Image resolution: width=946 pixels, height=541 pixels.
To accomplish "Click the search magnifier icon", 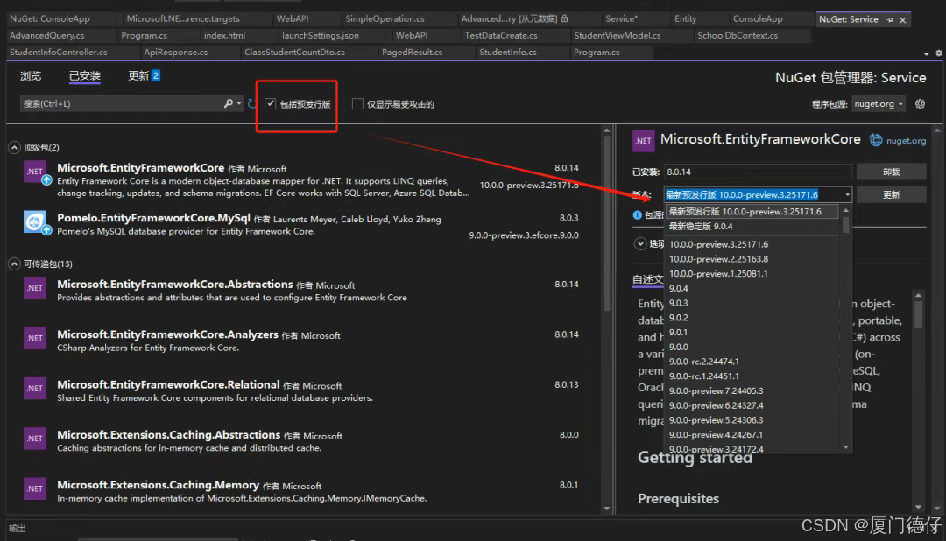I will pos(228,104).
